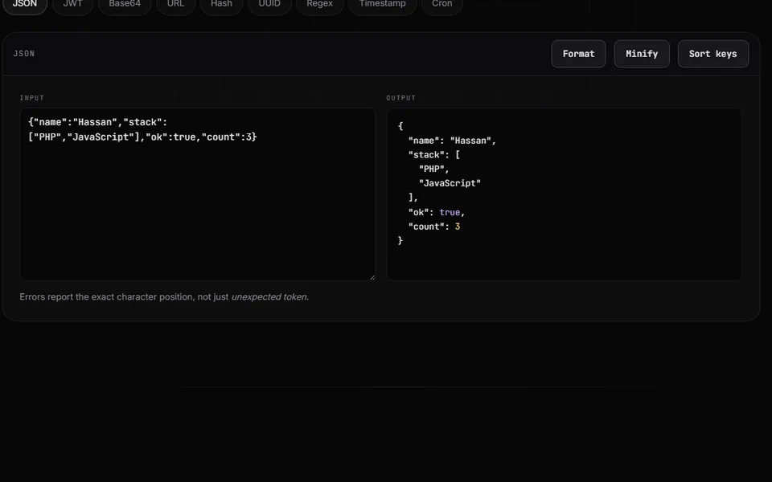Click the "unexpected token" italic text
The width and height of the screenshot is (772, 482).
point(270,297)
